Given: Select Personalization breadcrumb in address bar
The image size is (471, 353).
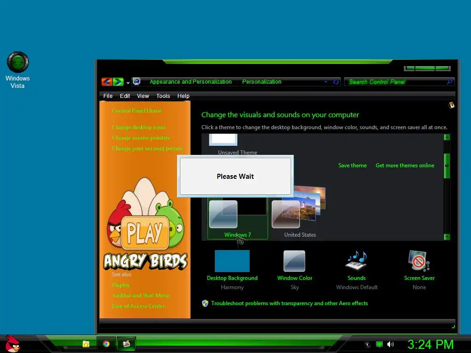Looking at the screenshot, I should click(x=262, y=82).
